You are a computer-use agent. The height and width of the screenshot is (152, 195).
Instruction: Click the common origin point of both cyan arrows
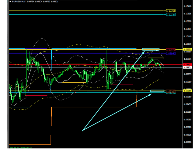[x=82, y=131]
